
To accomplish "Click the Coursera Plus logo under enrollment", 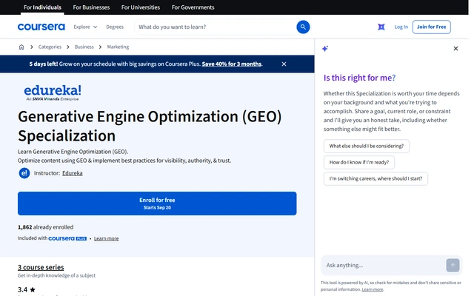I will coord(67,238).
